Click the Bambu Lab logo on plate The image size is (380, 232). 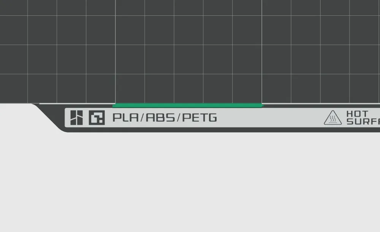coord(77,118)
